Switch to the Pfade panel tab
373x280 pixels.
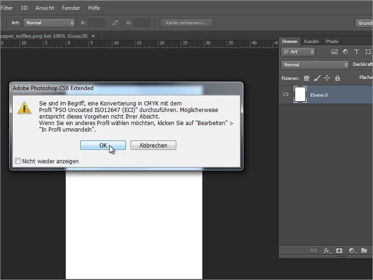(332, 41)
